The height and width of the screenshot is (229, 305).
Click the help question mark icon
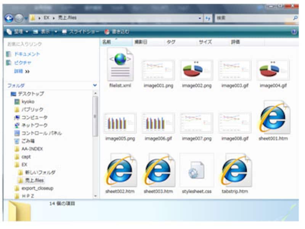(x=294, y=31)
